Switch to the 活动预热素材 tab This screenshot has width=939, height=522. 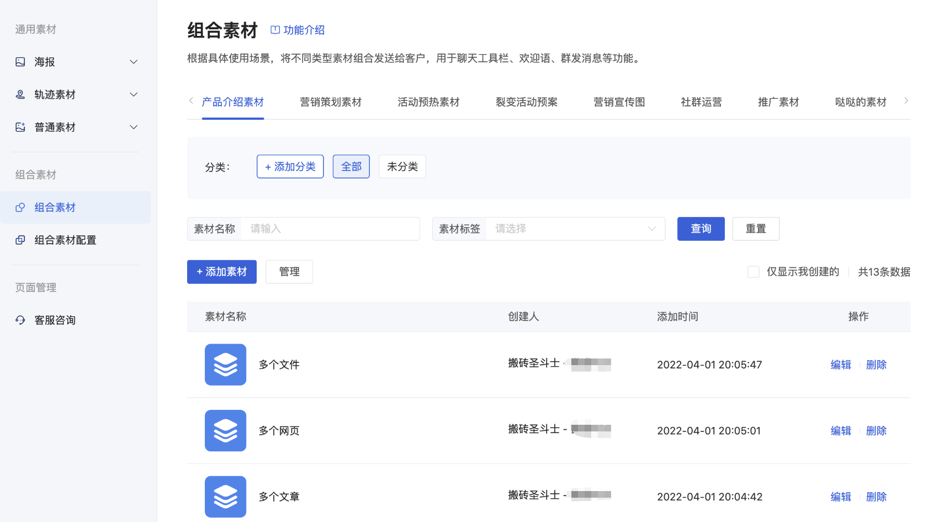coord(428,102)
